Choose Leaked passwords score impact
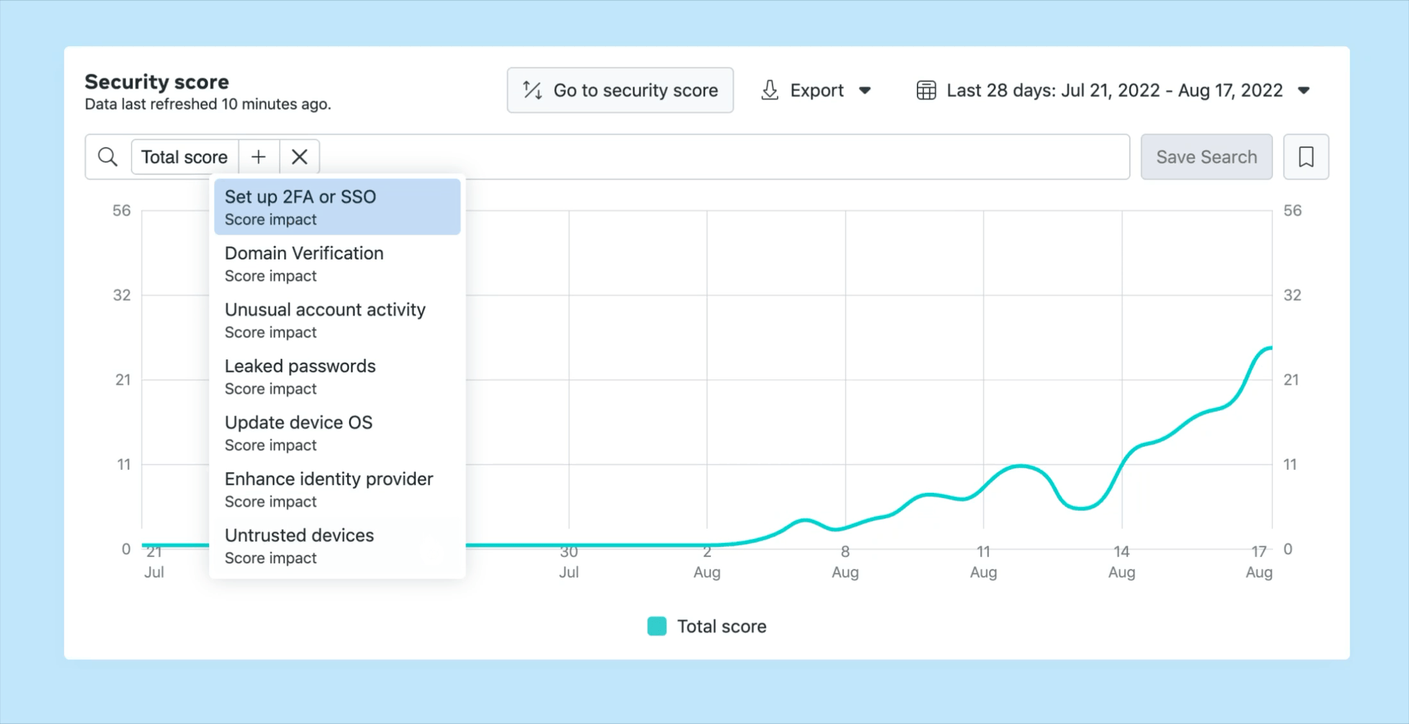 (x=337, y=376)
